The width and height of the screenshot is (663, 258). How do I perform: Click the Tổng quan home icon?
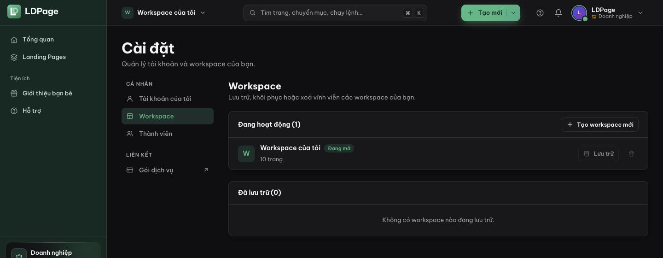[x=14, y=40]
